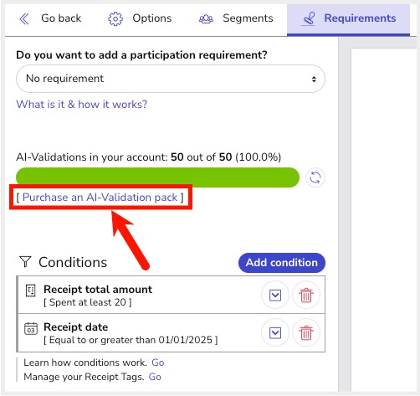The width and height of the screenshot is (420, 396).
Task: Switch to the Options tab
Action: click(140, 19)
